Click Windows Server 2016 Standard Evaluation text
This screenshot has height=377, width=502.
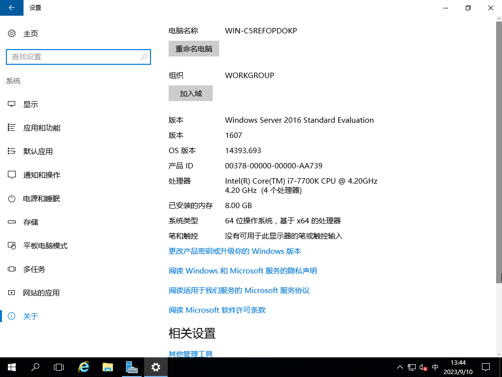(x=300, y=120)
